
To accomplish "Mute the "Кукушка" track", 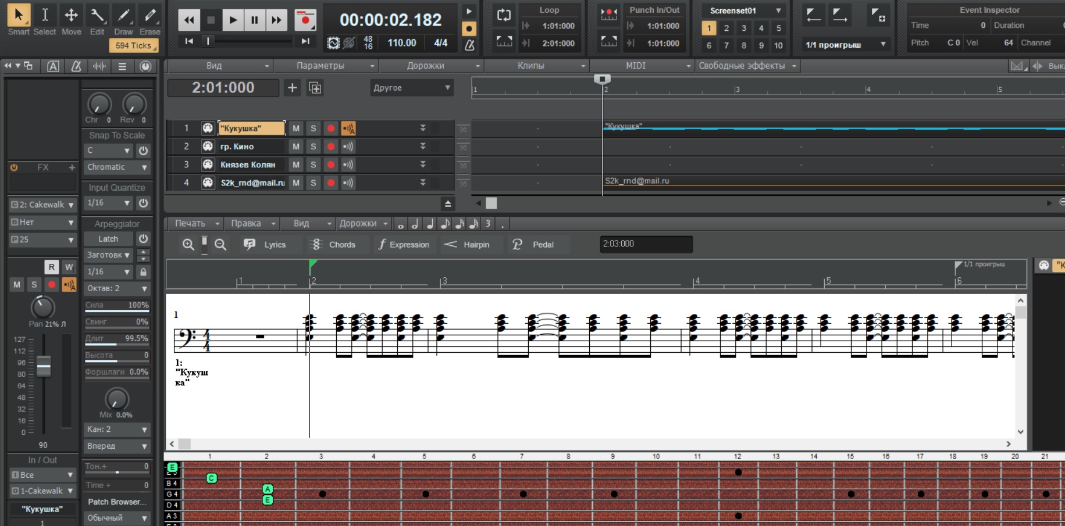I will click(x=296, y=128).
